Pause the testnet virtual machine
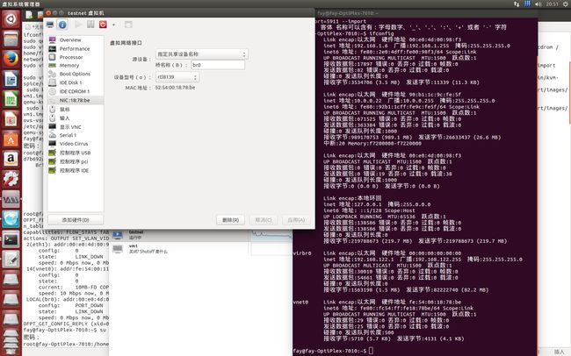The width and height of the screenshot is (571, 356). coord(90,25)
